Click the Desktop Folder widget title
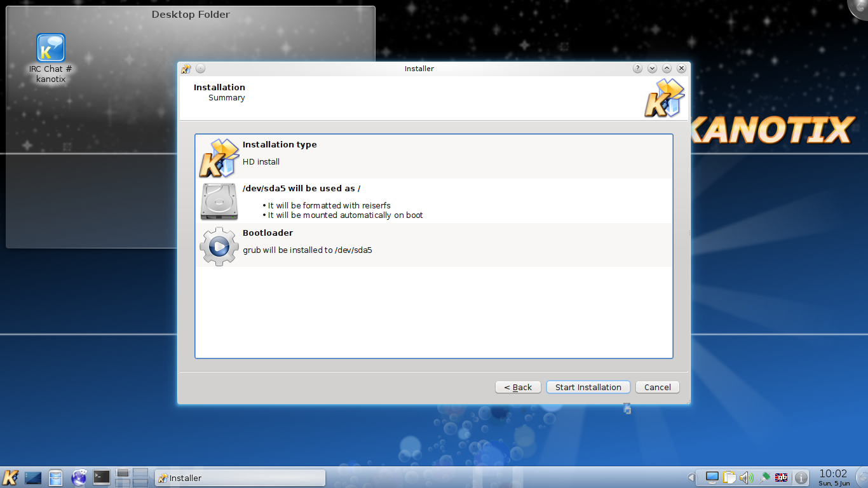 [191, 15]
